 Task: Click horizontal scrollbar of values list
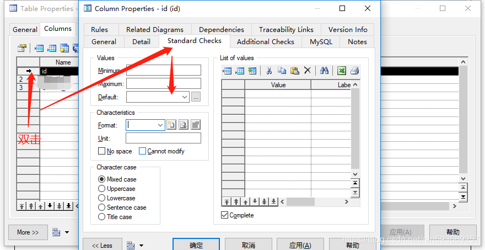coord(314,202)
